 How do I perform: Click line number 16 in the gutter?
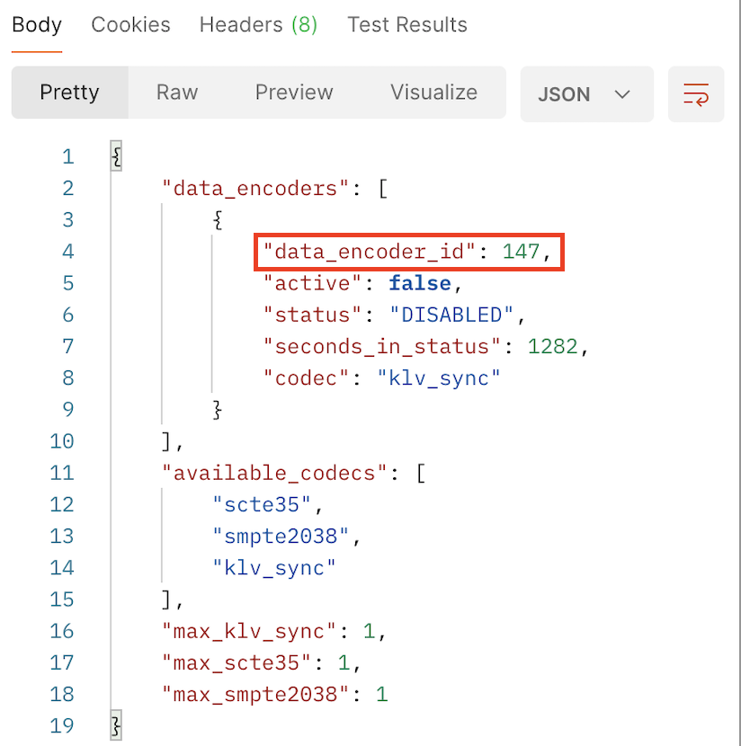pyautogui.click(x=62, y=632)
